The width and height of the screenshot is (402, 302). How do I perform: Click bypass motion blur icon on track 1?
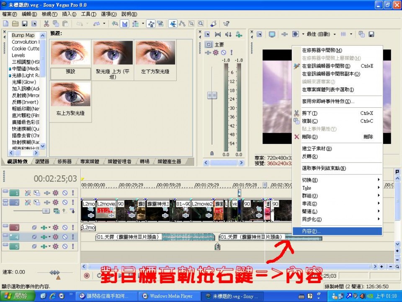[x=28, y=193]
